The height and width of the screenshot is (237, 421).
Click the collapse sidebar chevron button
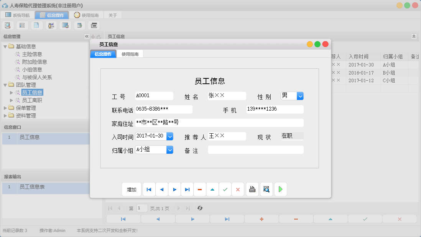pos(87,36)
